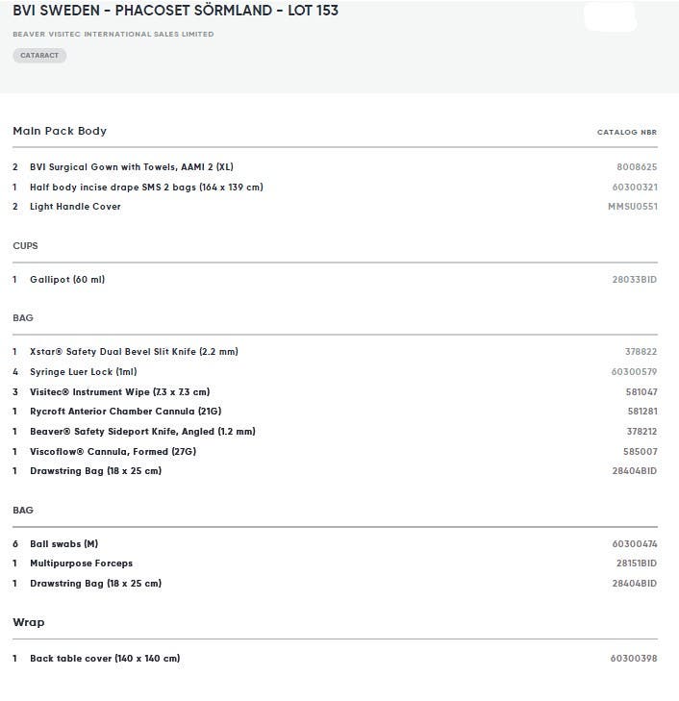Viewport: 679px width, 701px height.
Task: Select the Ball swabs (M) item
Action: click(x=63, y=544)
